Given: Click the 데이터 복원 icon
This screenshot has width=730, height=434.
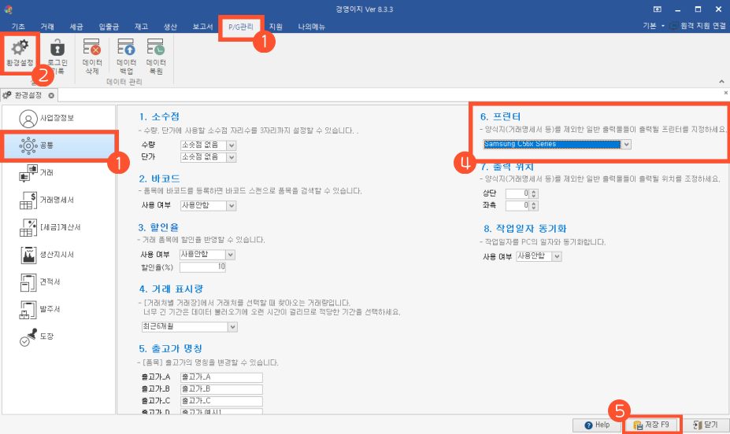Looking at the screenshot, I should pos(156,55).
